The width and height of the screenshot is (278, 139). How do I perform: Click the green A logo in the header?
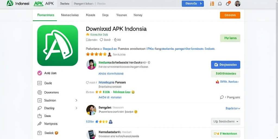tap(10, 3)
